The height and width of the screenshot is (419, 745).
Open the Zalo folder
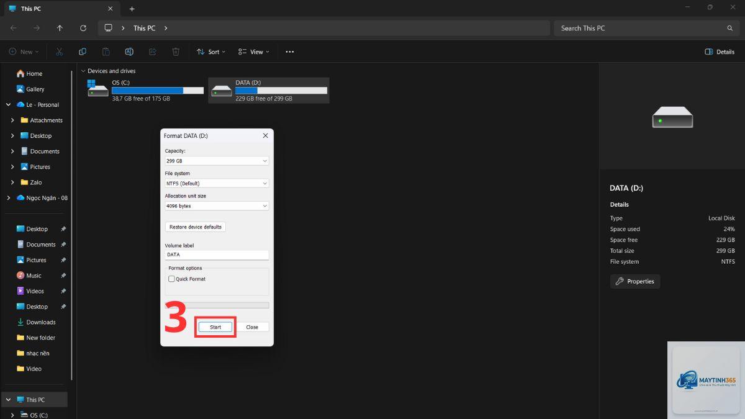coord(31,182)
